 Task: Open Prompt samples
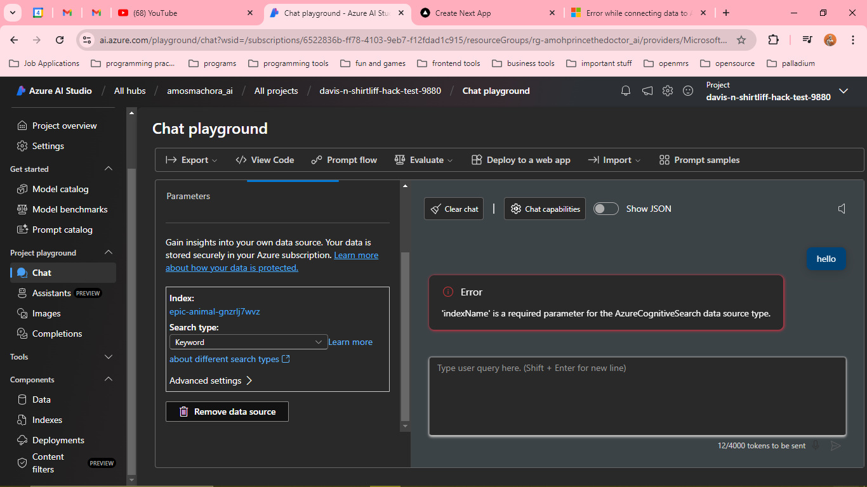699,160
